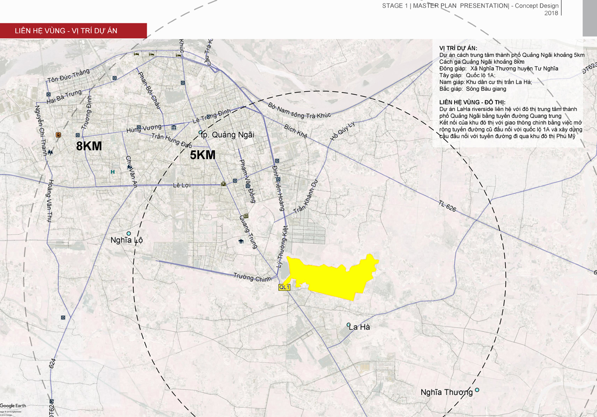The width and height of the screenshot is (597, 417).
Task: Select the 'Cách ga Quảng Ngãi khoảng 8km' line
Action: [x=482, y=61]
